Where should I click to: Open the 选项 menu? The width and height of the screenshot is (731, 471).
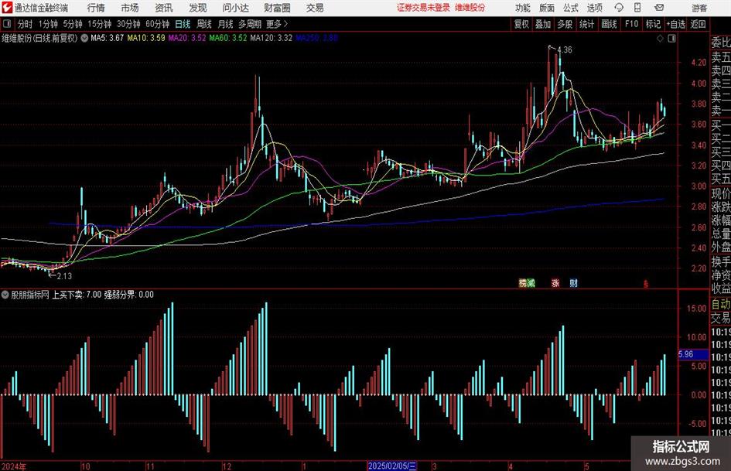pos(594,8)
